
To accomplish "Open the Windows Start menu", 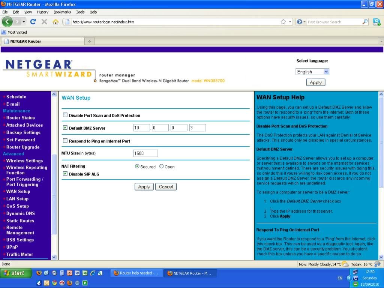I will 16,273.
